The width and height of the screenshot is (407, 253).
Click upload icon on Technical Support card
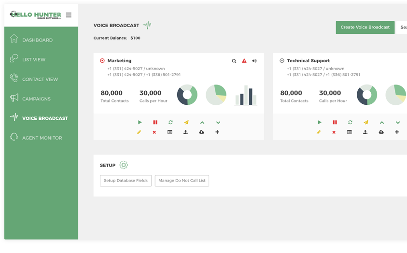point(365,132)
